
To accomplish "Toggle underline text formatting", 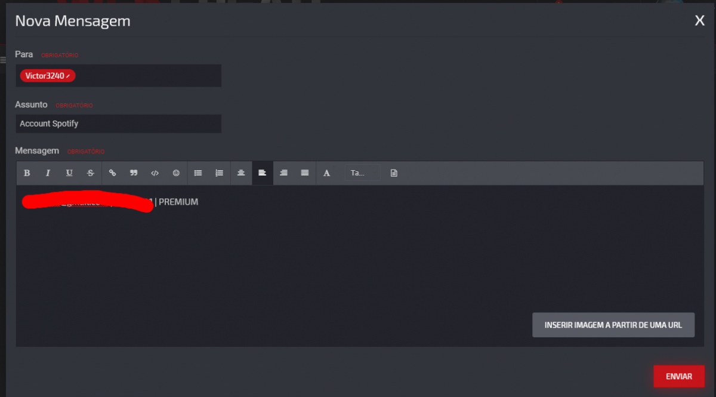I will pos(69,173).
